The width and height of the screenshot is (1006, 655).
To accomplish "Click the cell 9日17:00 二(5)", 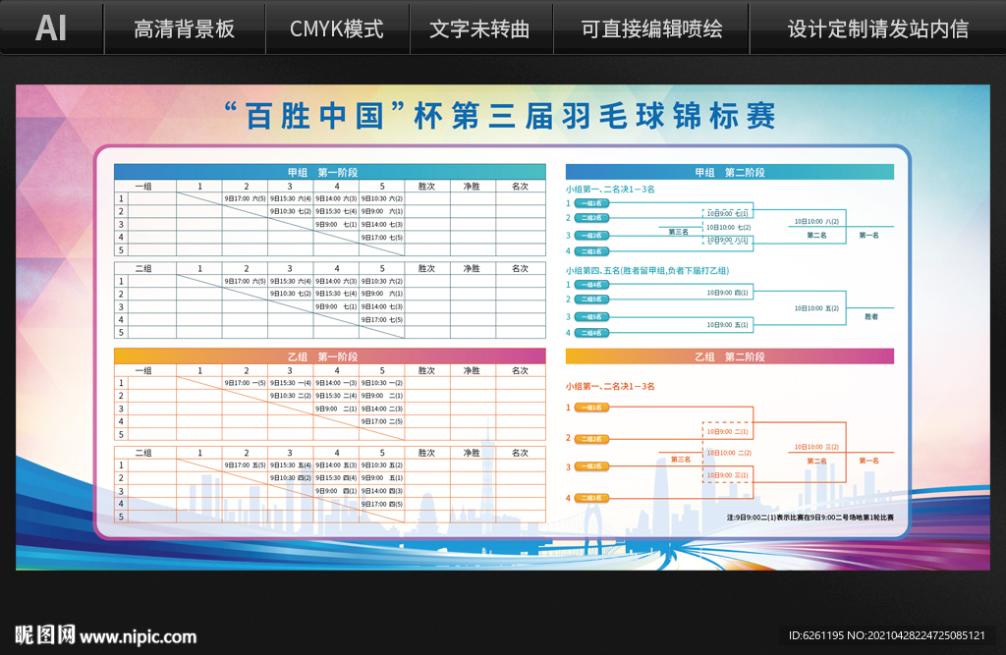I will tap(382, 421).
